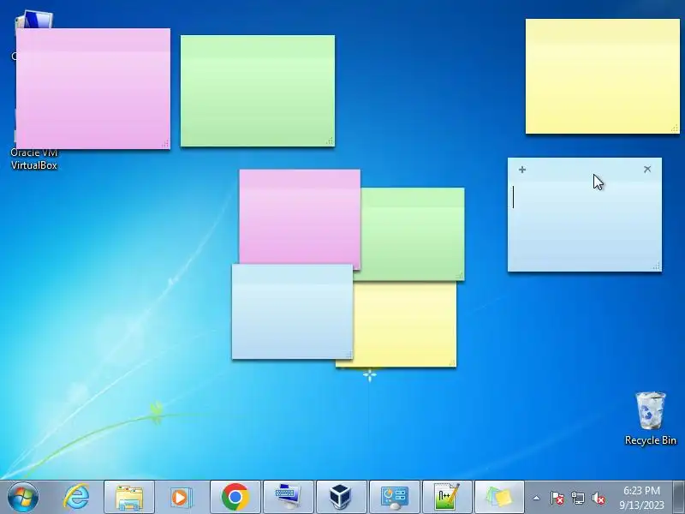This screenshot has height=514, width=685.
Task: Open the clock showing 6:23 PM
Action: (x=641, y=498)
